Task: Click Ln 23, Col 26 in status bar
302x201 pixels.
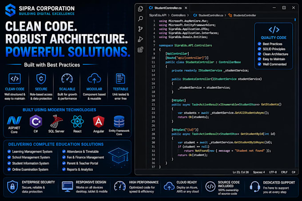Action: [241, 172]
